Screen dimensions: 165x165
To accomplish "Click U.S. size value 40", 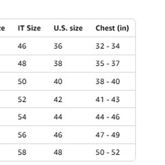I will click(x=58, y=81).
